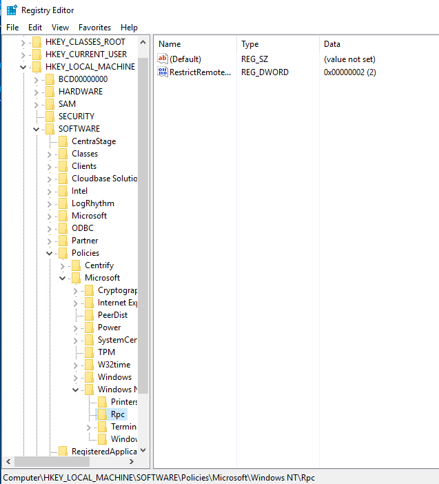Click the Registry Editor title bar icon
This screenshot has width=439, height=484.
coord(11,10)
